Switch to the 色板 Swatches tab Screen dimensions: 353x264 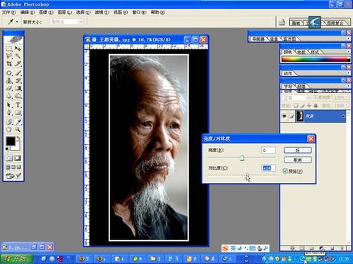click(x=301, y=52)
